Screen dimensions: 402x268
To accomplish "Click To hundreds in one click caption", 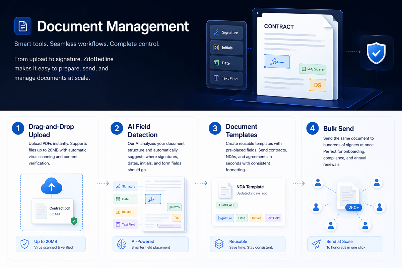I will (x=346, y=248).
